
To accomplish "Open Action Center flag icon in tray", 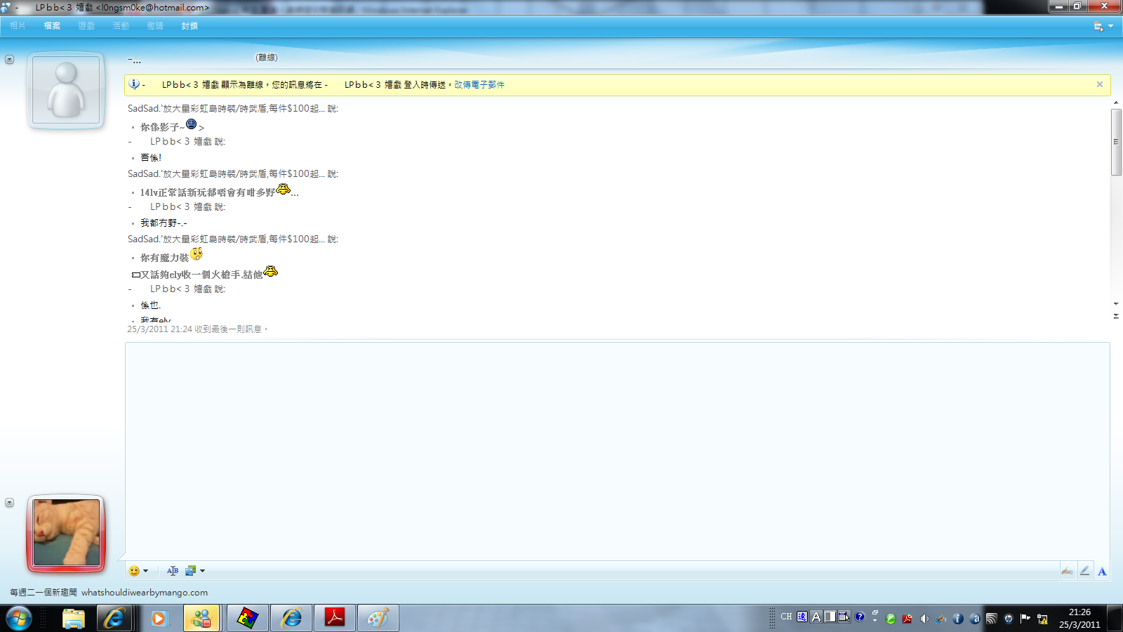I will [x=1025, y=619].
